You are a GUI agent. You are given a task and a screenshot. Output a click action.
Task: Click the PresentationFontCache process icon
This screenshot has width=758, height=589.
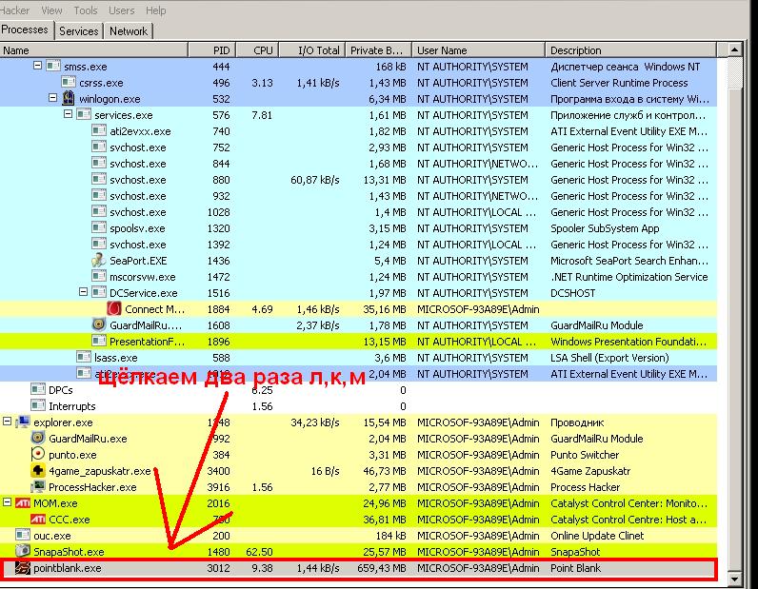pos(99,342)
